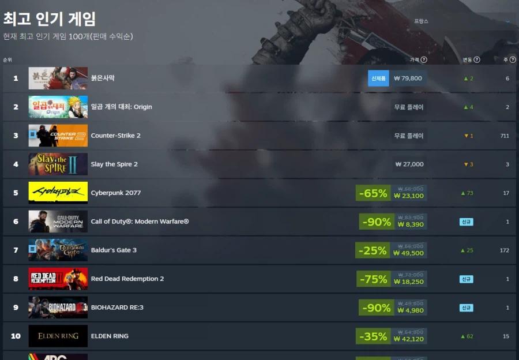Click the list icon on Baldur's Gate 3 thumbnail
Image resolution: width=519 pixels, height=360 pixels.
click(x=32, y=249)
